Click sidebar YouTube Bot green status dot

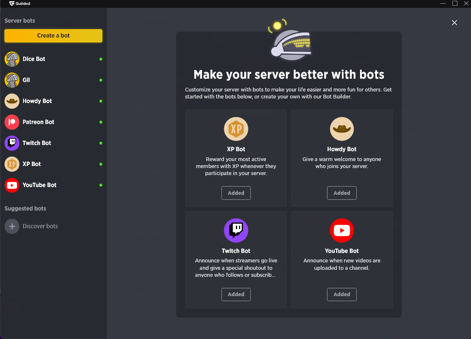pyautogui.click(x=101, y=185)
